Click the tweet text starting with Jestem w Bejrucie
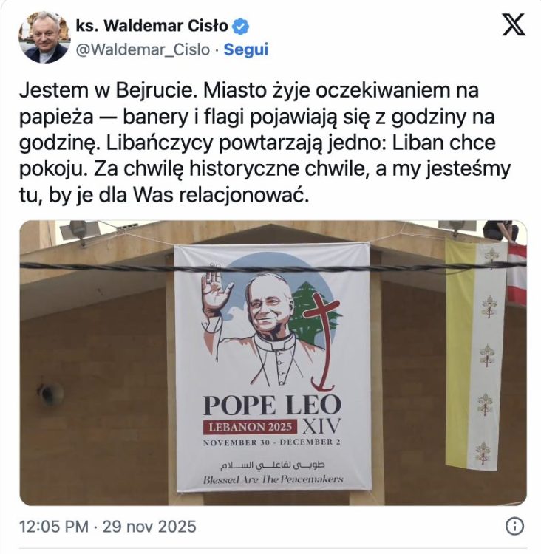This screenshot has height=554, width=541. pos(265,143)
